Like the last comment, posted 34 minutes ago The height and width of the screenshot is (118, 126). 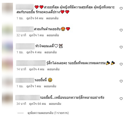[x=121, y=99]
